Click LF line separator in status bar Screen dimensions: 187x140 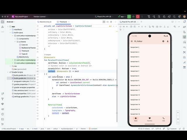pyautogui.click(x=153, y=129)
